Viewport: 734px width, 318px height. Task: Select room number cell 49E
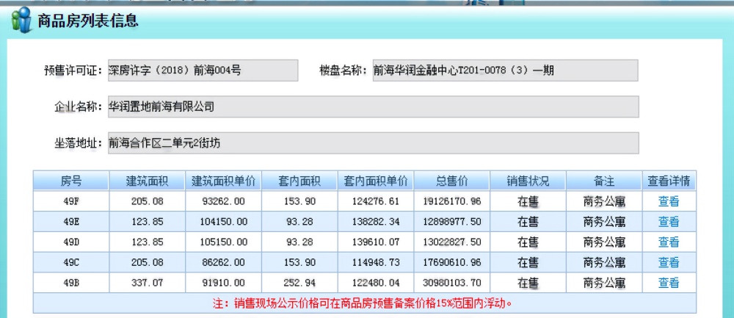click(x=71, y=222)
